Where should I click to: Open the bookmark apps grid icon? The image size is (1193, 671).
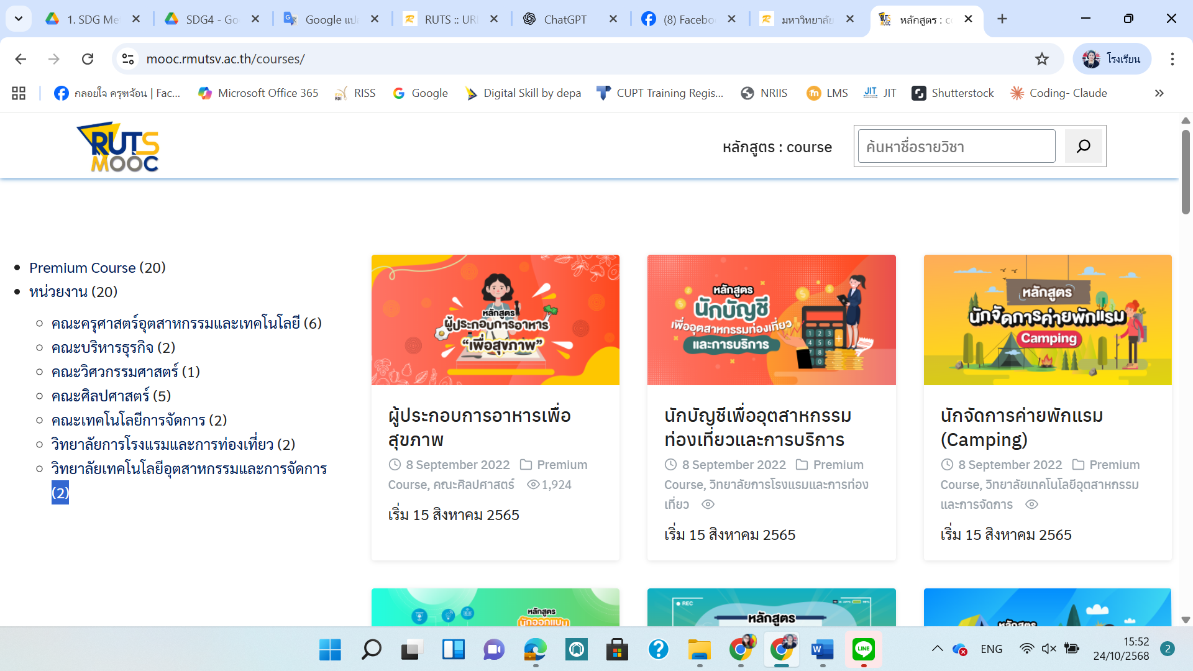coord(19,93)
